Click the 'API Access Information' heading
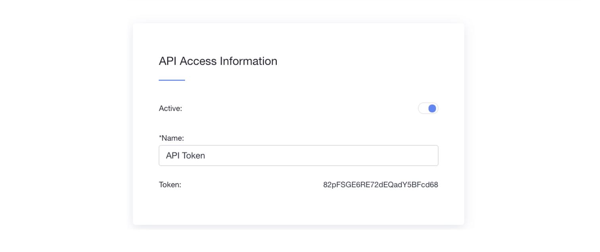The width and height of the screenshot is (600, 252). [x=218, y=61]
